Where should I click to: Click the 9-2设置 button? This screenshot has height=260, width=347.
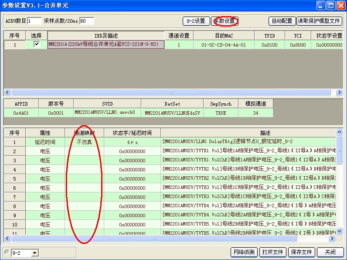(x=196, y=21)
